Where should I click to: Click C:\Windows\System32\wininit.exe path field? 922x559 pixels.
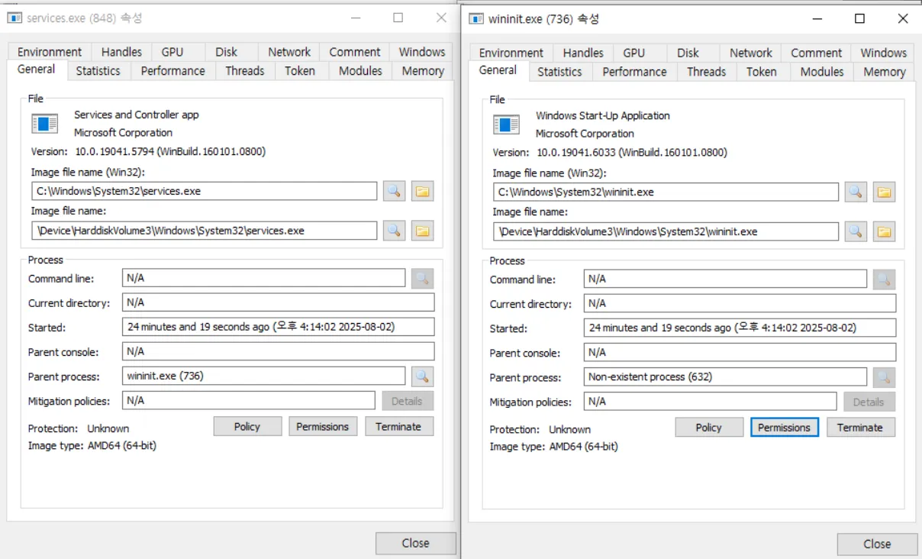click(666, 192)
